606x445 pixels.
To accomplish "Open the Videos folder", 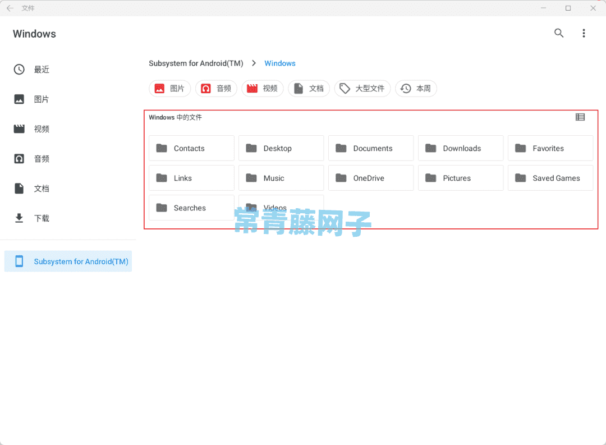I will [x=281, y=208].
